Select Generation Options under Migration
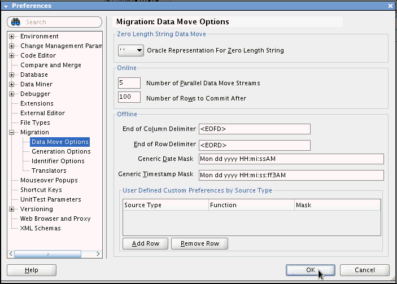Screen dimensions: 397x284 pyautogui.click(x=61, y=151)
